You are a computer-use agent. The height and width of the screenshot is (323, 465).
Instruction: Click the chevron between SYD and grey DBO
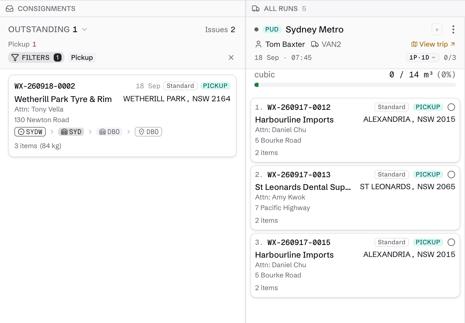pyautogui.click(x=90, y=132)
